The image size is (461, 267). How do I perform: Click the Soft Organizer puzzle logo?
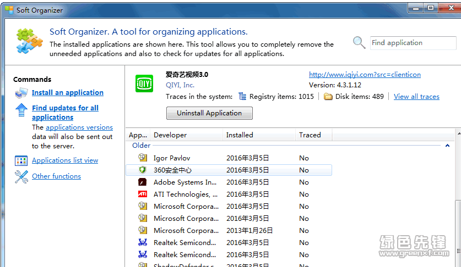[x=29, y=41]
